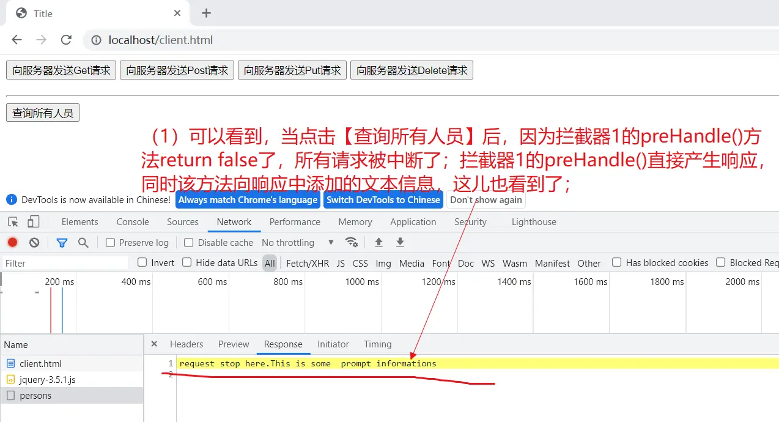Screen dimensions: 779x422
Task: Filter requests by Doc type
Action: pyautogui.click(x=466, y=263)
